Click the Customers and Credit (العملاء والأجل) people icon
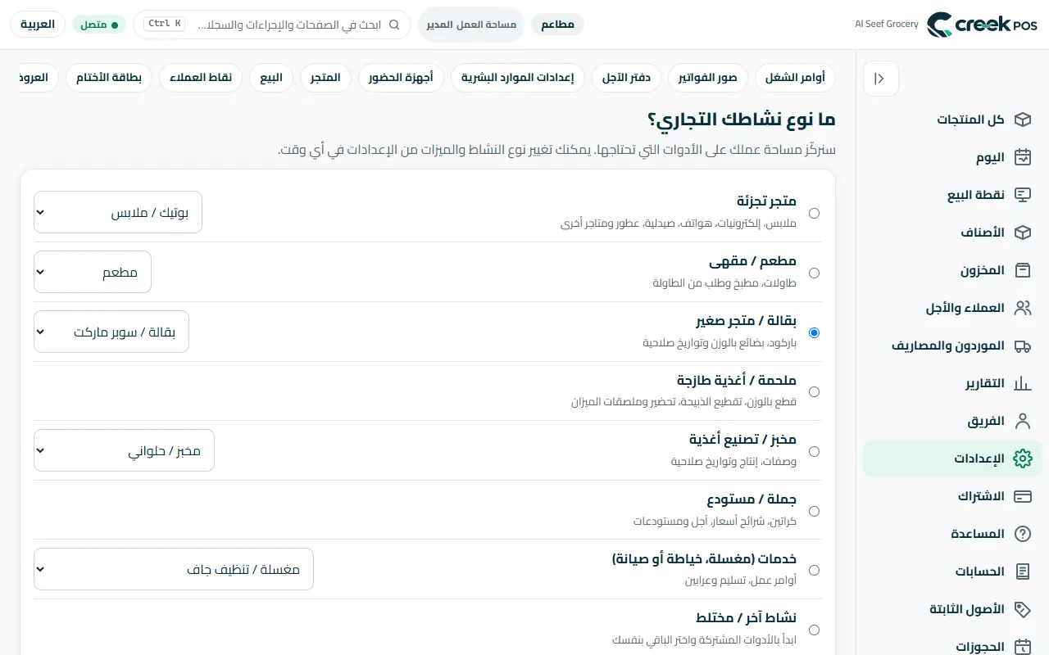The height and width of the screenshot is (655, 1049). coord(1022,308)
